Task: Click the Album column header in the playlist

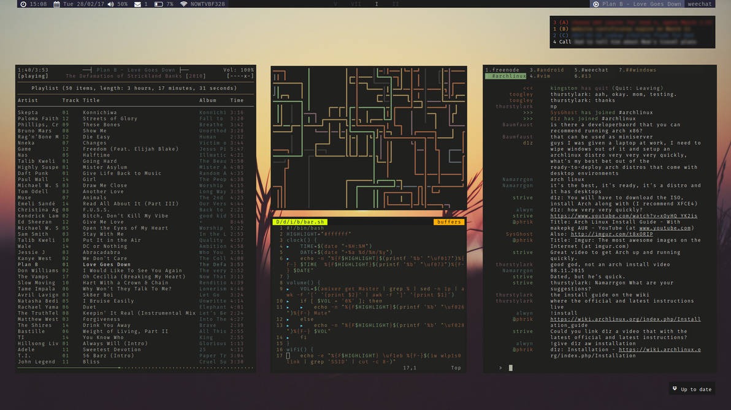Action: [208, 100]
